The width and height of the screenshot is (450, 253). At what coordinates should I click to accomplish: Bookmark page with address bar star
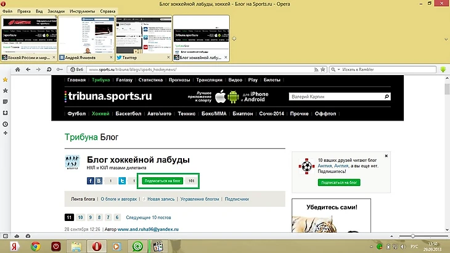(x=323, y=70)
